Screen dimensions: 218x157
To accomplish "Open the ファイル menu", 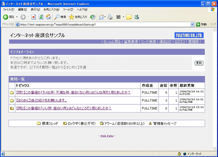I will (9, 9).
